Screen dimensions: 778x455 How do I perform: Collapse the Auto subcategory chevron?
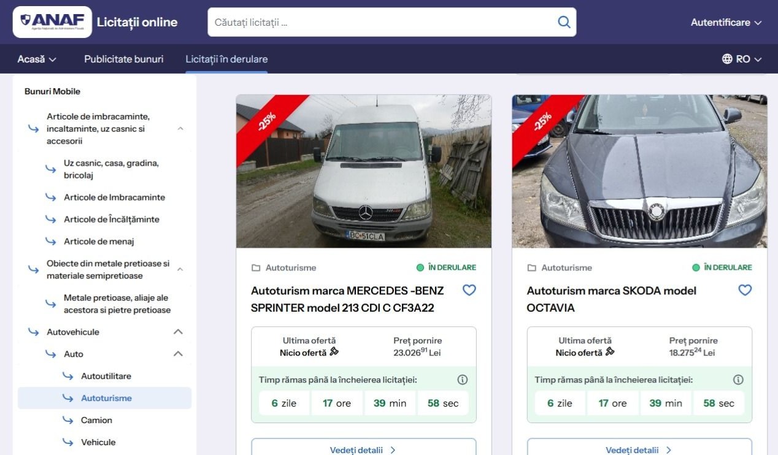pyautogui.click(x=178, y=354)
